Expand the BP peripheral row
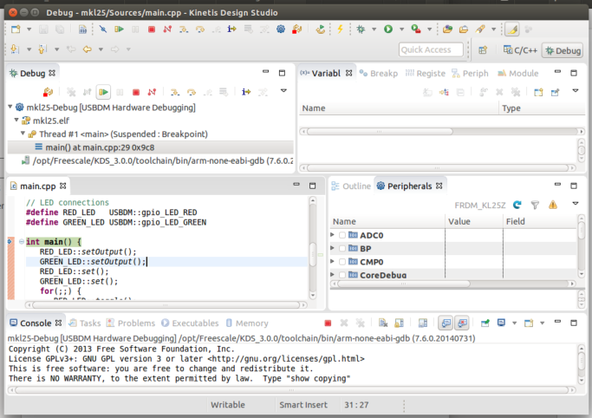 click(332, 248)
